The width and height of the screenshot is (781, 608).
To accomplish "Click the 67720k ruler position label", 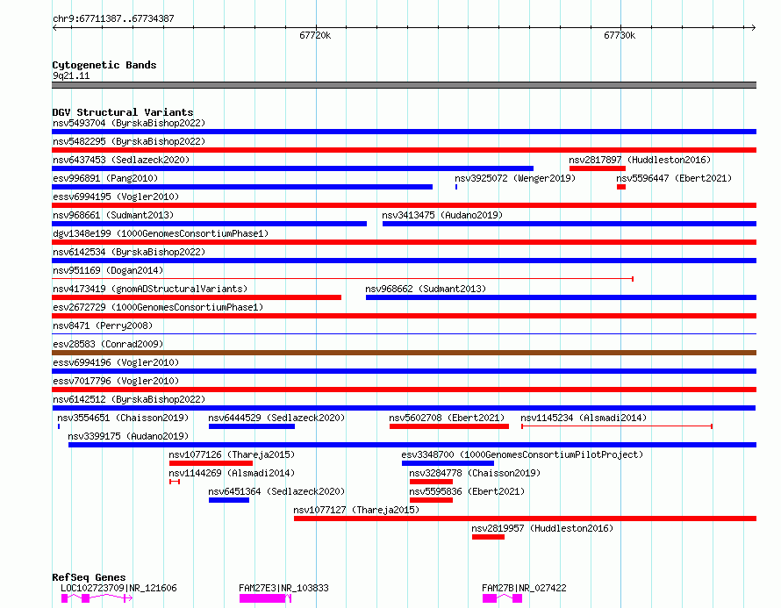I will click(315, 35).
